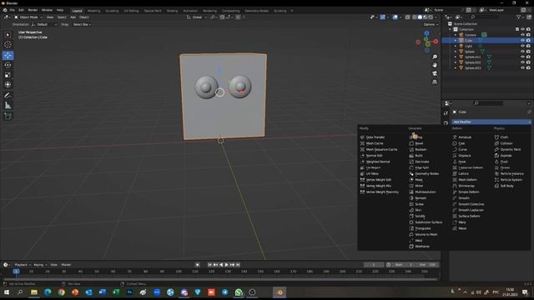Add the Soft Body modifier

pyautogui.click(x=506, y=186)
